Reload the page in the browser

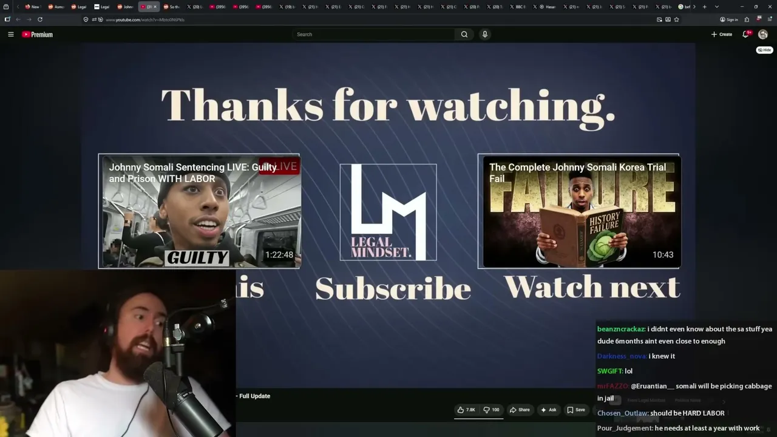pos(40,19)
